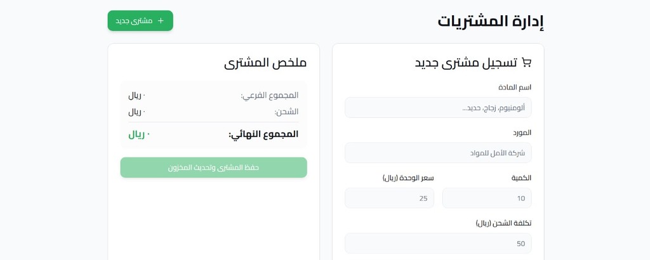
Task: Click the ملخص المشترى summary heading
Action: [x=265, y=62]
